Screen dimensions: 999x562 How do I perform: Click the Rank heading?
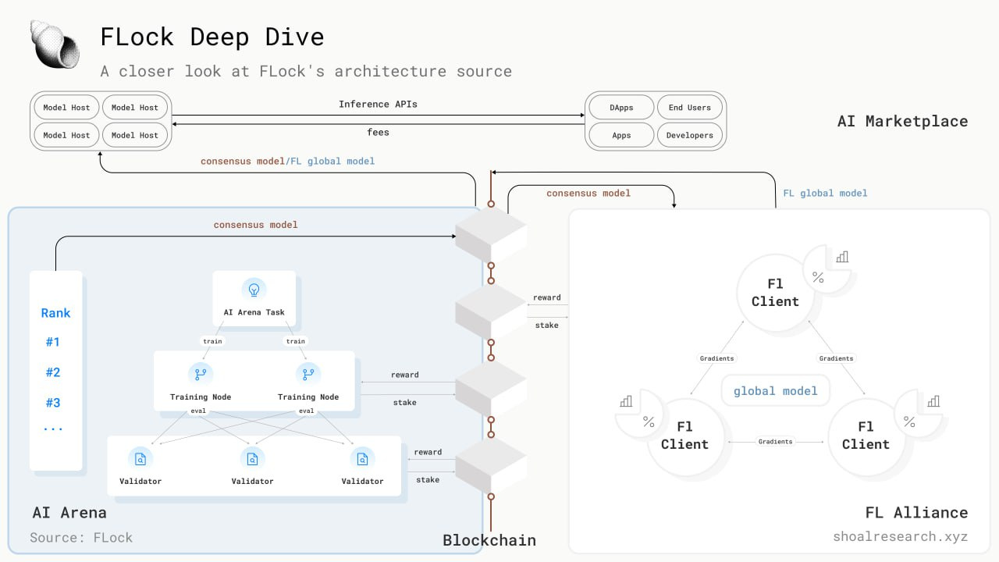[x=55, y=313]
